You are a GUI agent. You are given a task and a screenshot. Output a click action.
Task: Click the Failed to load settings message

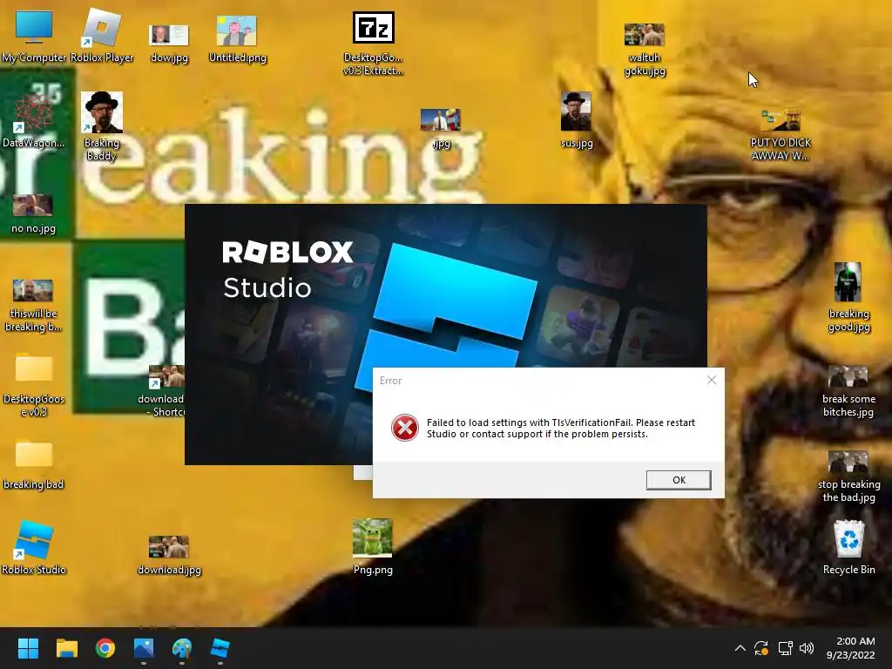click(560, 428)
